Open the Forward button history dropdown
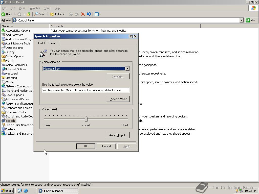The width and height of the screenshot is (259, 194). tap(24, 14)
